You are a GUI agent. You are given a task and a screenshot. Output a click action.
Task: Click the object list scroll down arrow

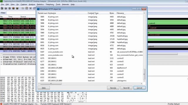144,81
